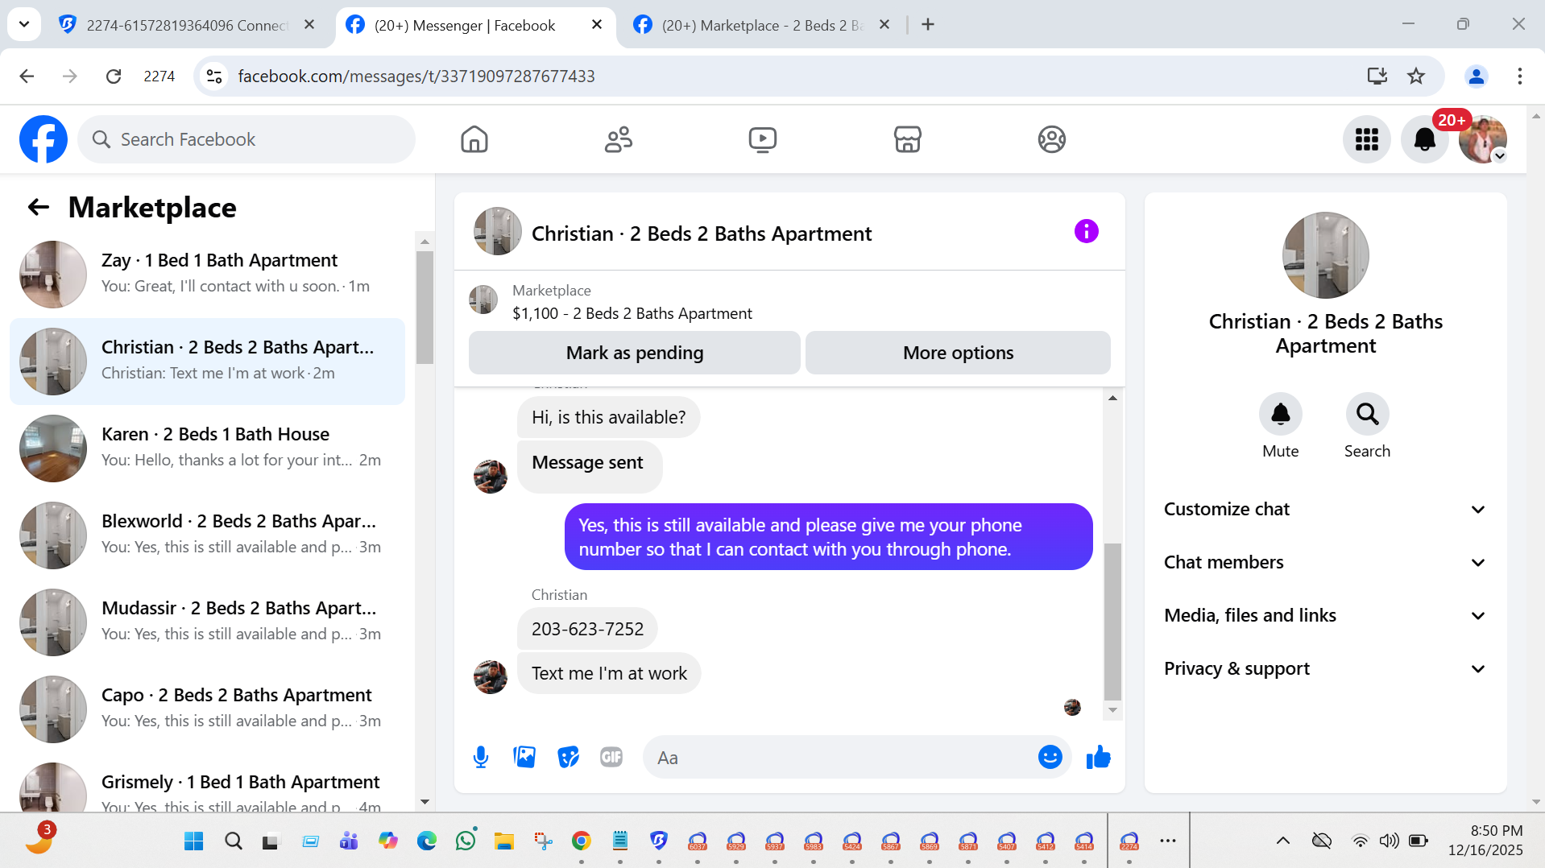This screenshot has width=1545, height=868.
Task: Click Christian's apartment thumbnail in right panel
Action: pos(1325,255)
